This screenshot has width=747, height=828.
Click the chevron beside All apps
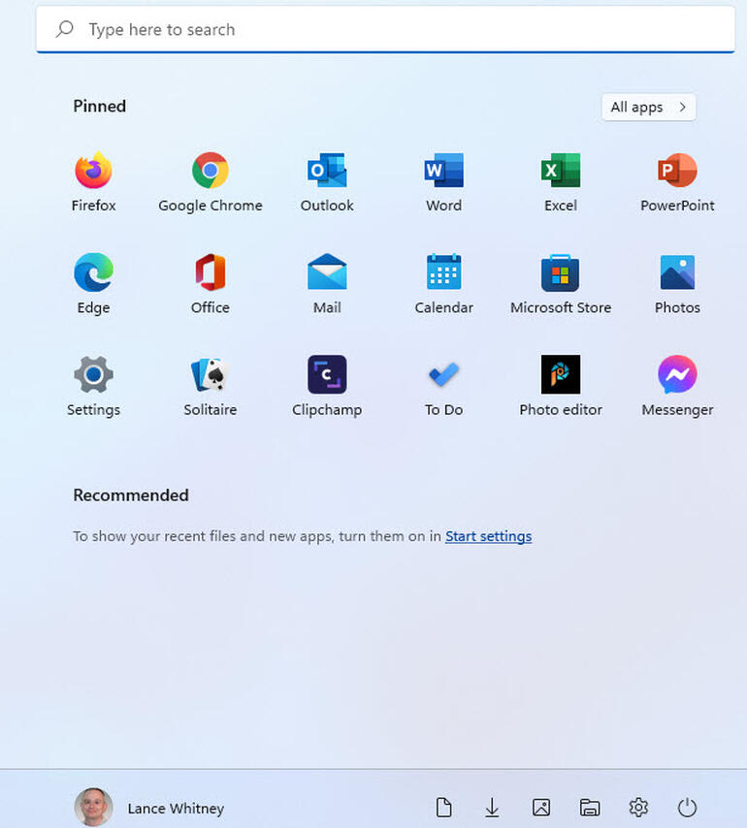683,108
